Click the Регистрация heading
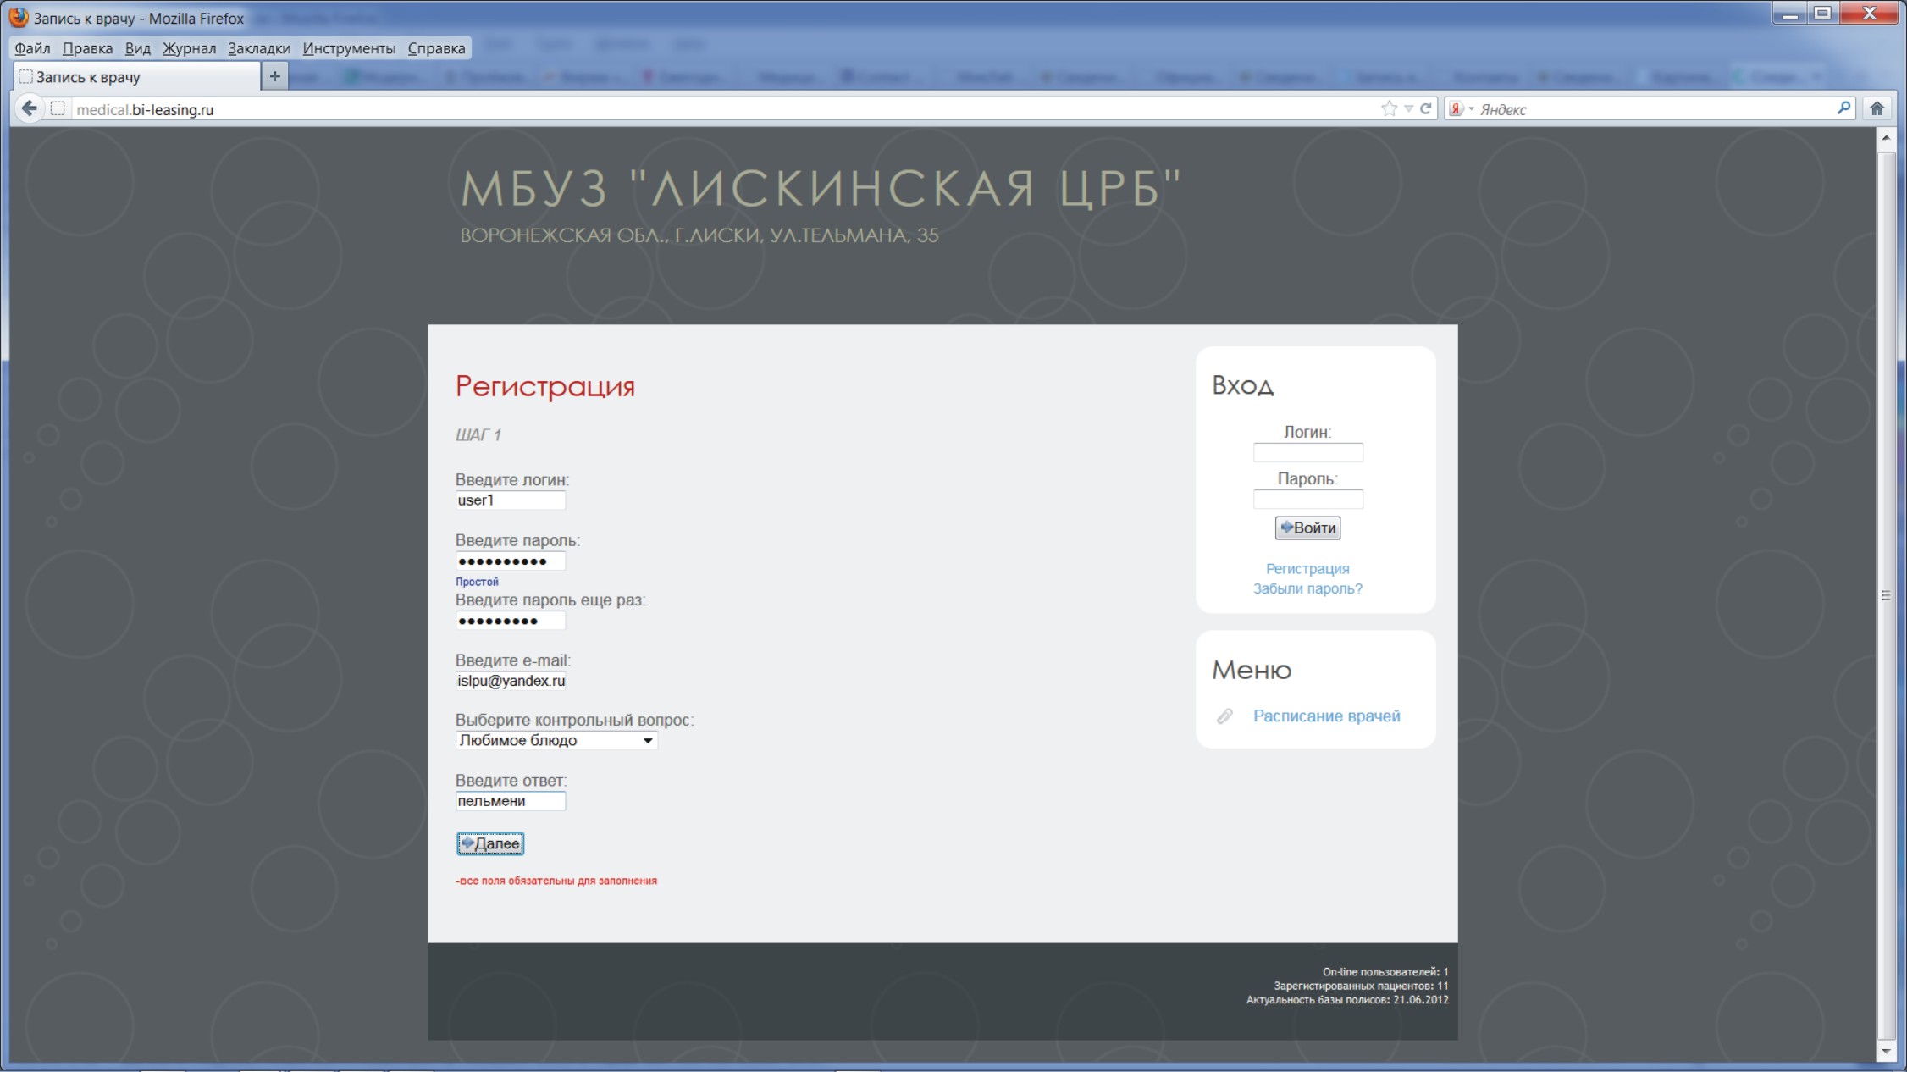The height and width of the screenshot is (1072, 1907). (x=545, y=386)
